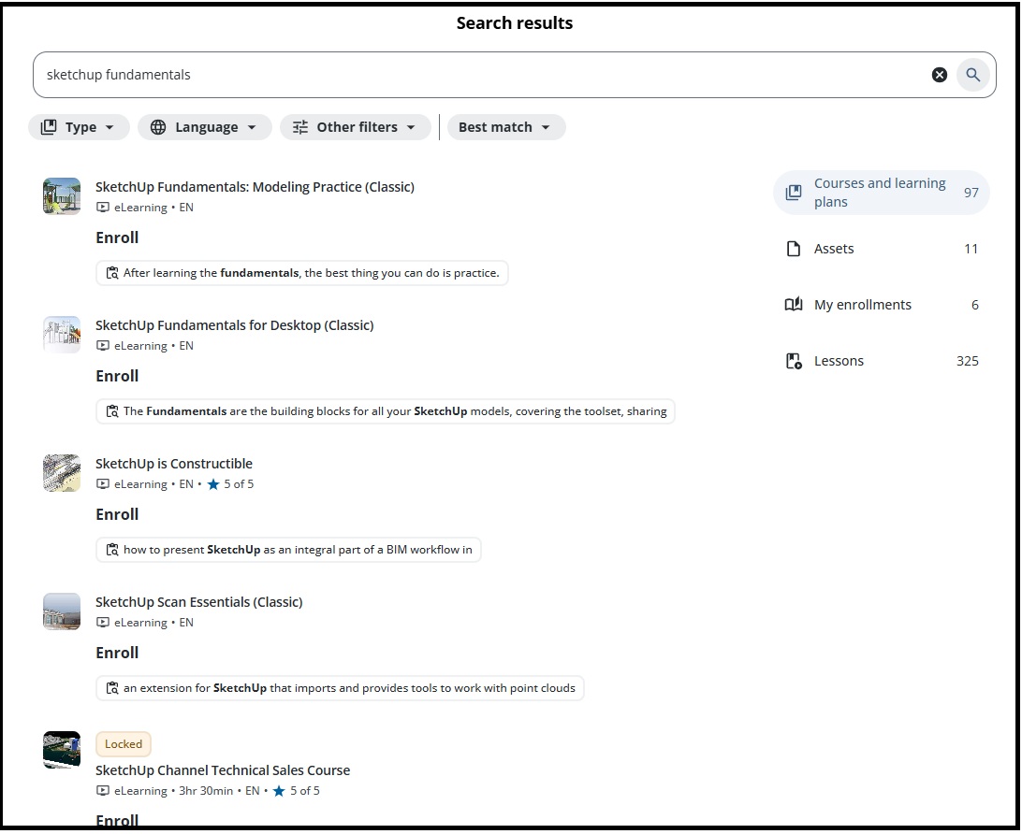Click the globe icon on Language filter

(x=158, y=127)
